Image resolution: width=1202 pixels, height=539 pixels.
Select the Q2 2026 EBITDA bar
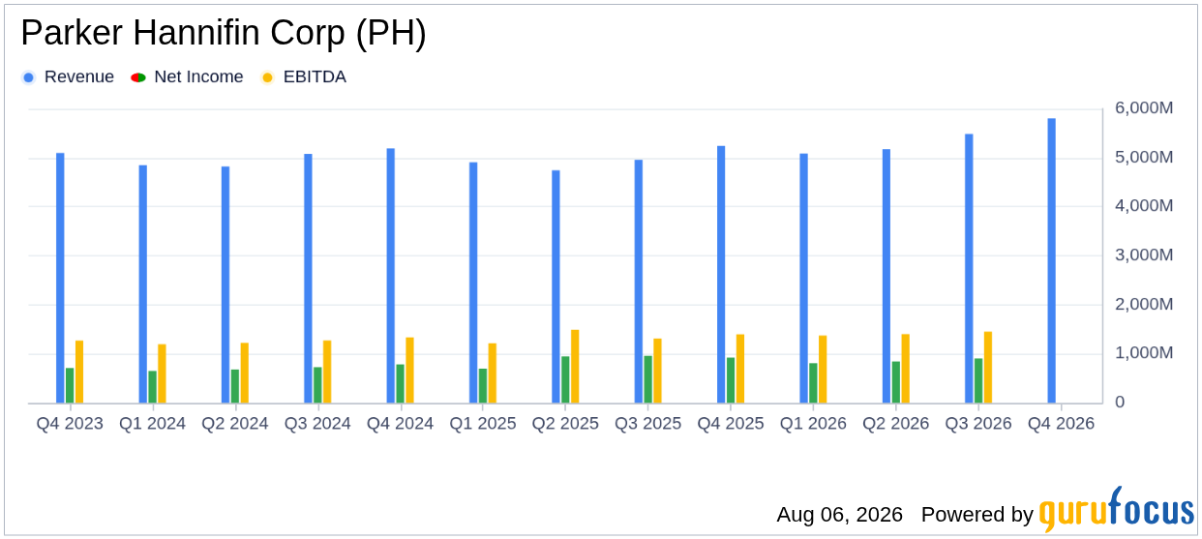point(906,369)
